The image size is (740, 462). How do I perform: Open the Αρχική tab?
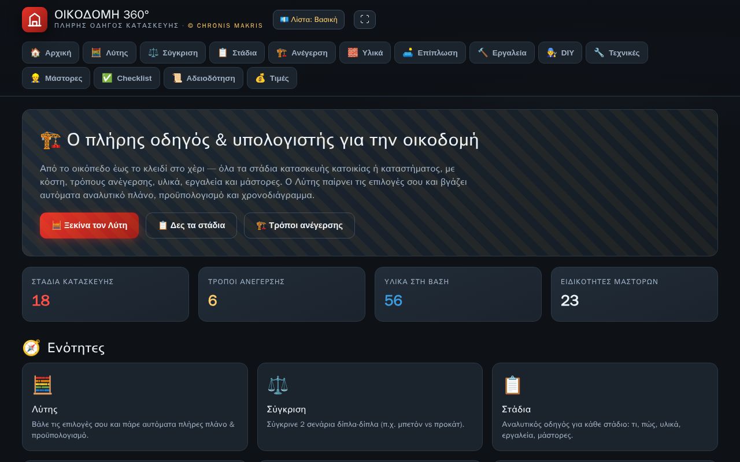click(x=51, y=53)
